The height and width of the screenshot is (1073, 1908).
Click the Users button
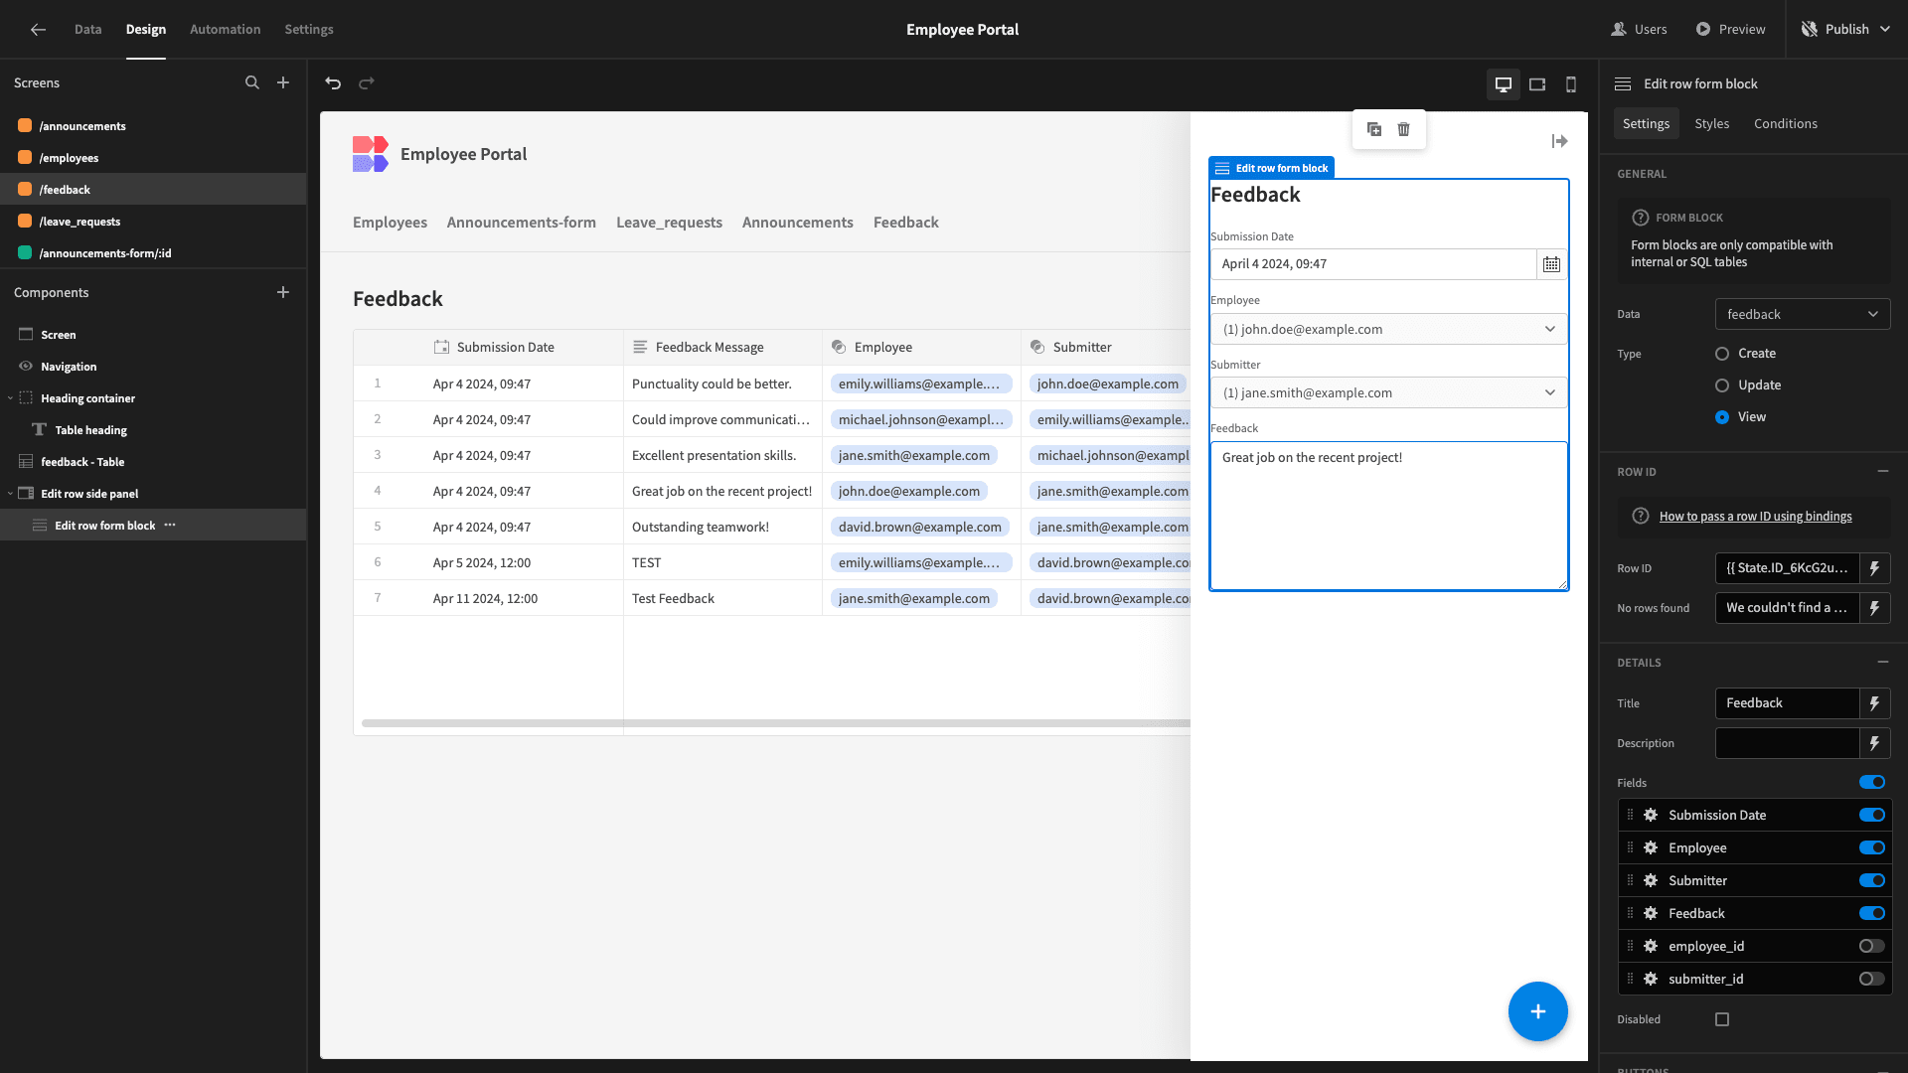[x=1640, y=30]
